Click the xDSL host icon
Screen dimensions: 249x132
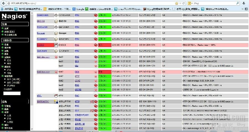tap(56, 96)
